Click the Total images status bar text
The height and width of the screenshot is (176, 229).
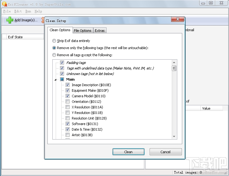coord(188,172)
